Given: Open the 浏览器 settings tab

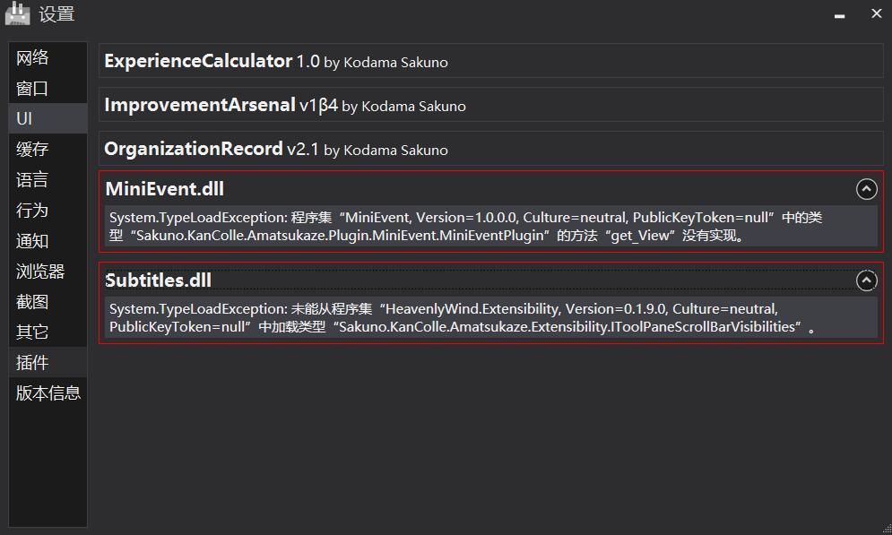Looking at the screenshot, I should click(48, 272).
